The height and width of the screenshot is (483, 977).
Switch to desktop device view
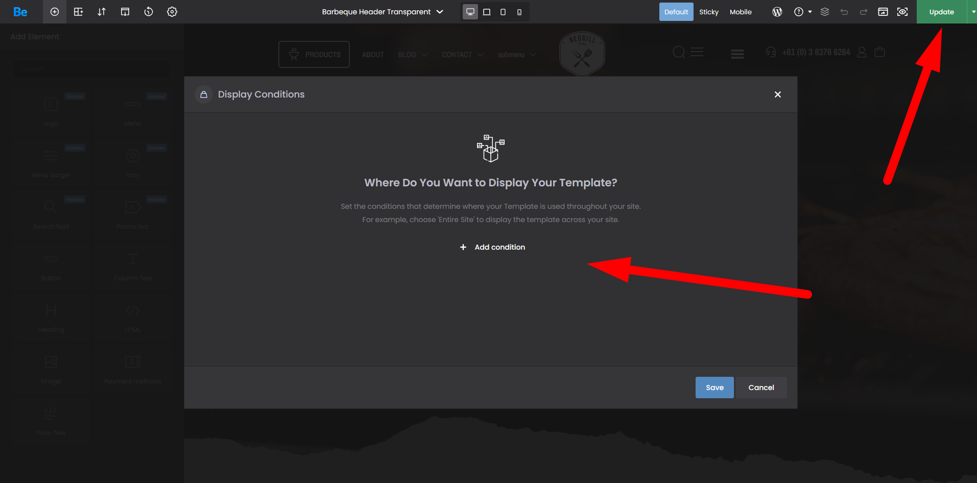[470, 12]
